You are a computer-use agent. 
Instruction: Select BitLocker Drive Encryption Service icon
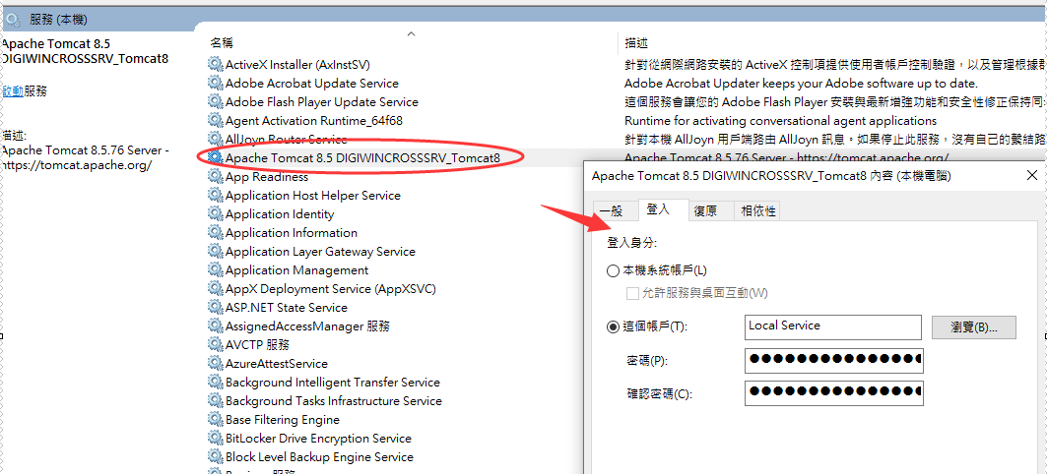tap(216, 439)
